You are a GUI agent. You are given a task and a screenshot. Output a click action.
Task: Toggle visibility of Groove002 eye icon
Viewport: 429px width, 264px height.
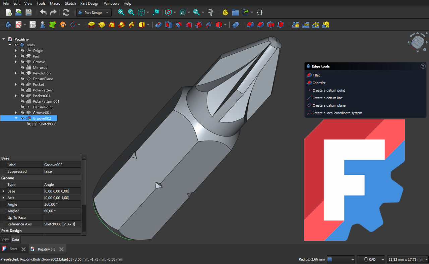coord(22,118)
